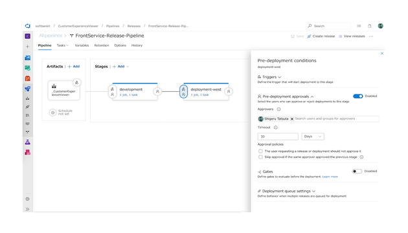Click Releases in the breadcrumb
Screen dimensions: 408x233
pyautogui.click(x=134, y=26)
